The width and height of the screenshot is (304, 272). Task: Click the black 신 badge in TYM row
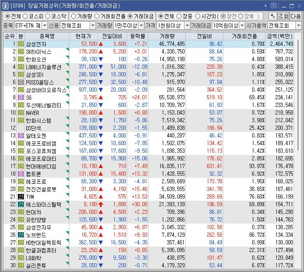tap(21, 196)
